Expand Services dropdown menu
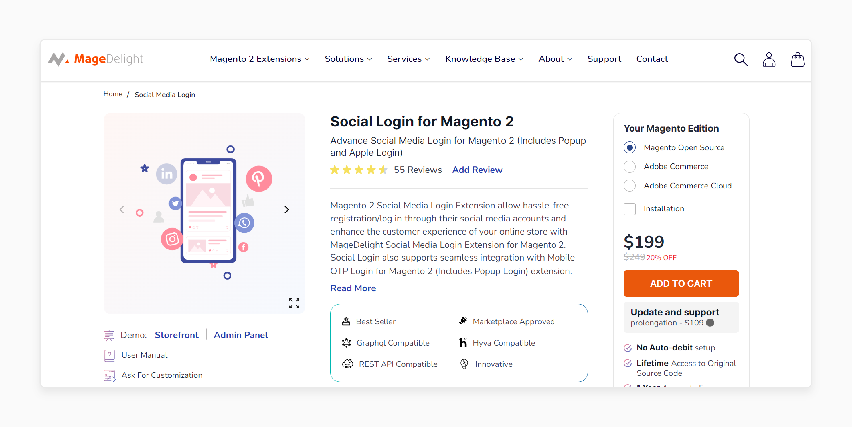852x427 pixels. coord(408,59)
